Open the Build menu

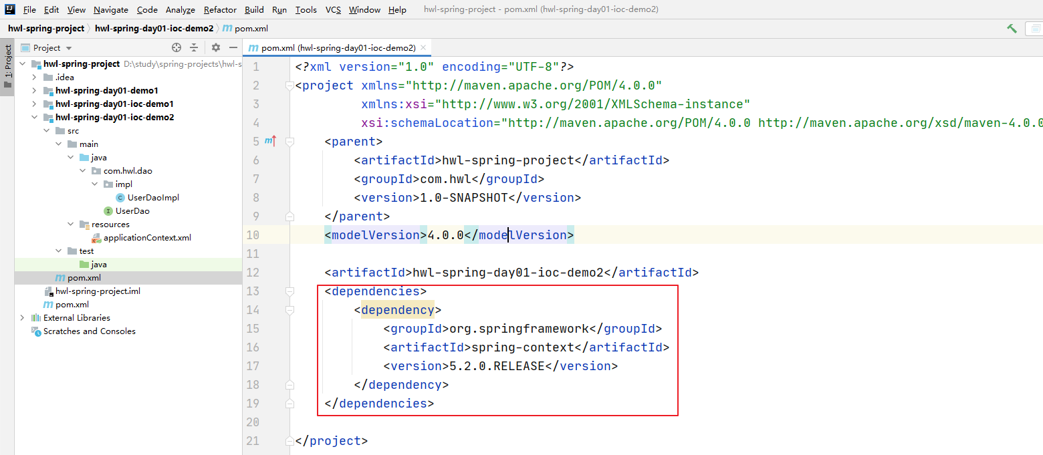(254, 10)
